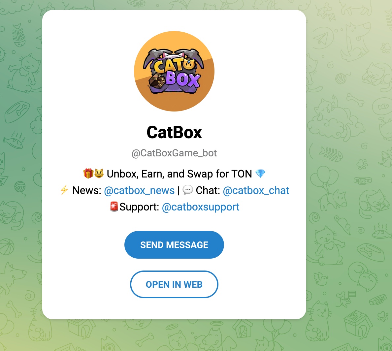392x351 pixels.
Task: Click the speech bubble emoji before Chat
Action: pyautogui.click(x=188, y=190)
